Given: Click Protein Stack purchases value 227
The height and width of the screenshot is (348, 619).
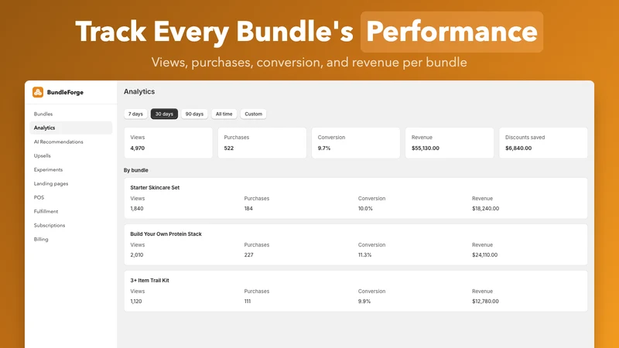Looking at the screenshot, I should pos(248,255).
